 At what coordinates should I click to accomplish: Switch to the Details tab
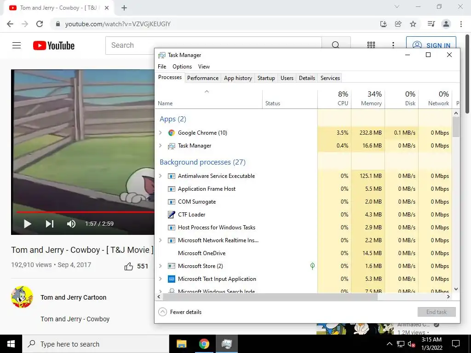(x=307, y=78)
